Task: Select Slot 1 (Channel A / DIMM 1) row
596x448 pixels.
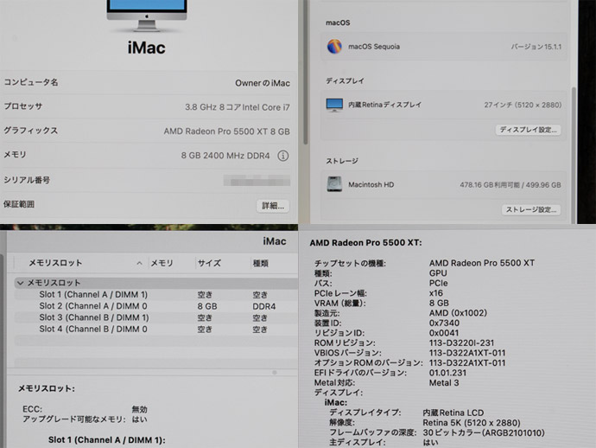Action: click(x=155, y=295)
